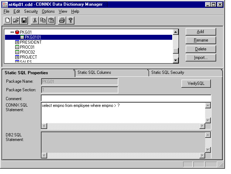The image size is (231, 174).
Task: Click the tree list scroll up arrow
Action: pyautogui.click(x=176, y=32)
